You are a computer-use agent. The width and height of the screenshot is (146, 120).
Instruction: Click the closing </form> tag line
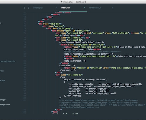(55, 112)
